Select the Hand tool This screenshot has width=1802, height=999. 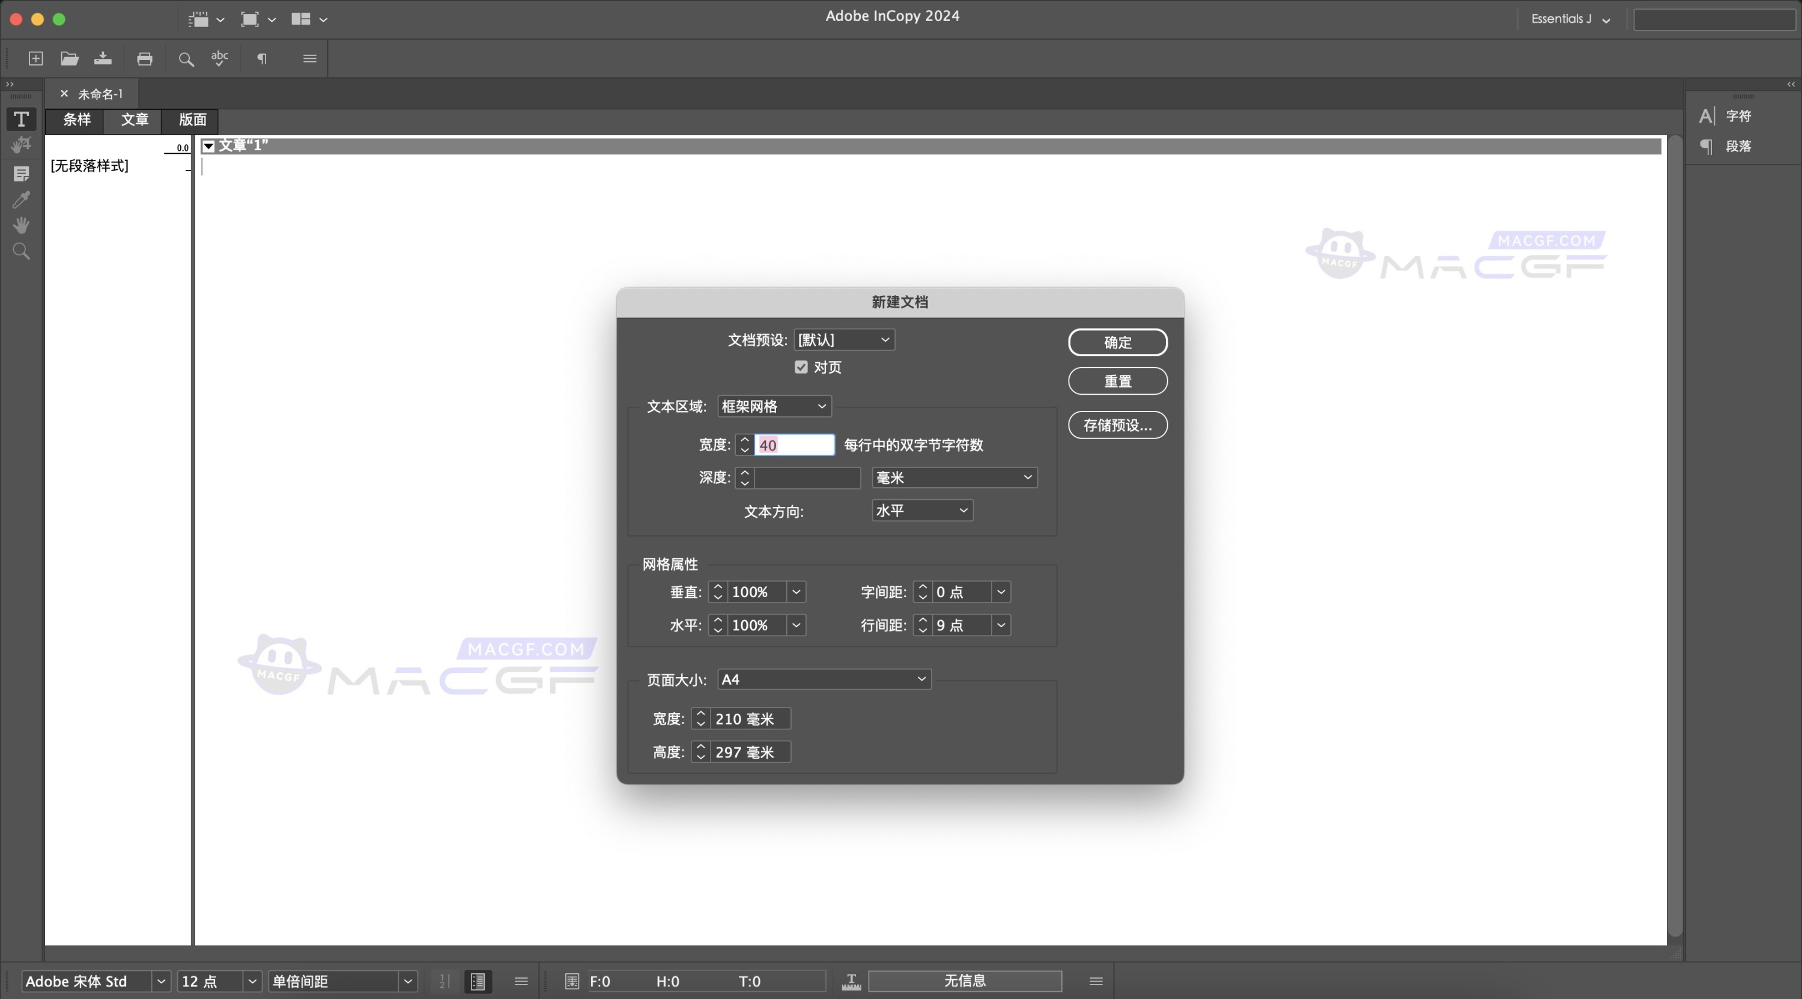(21, 225)
